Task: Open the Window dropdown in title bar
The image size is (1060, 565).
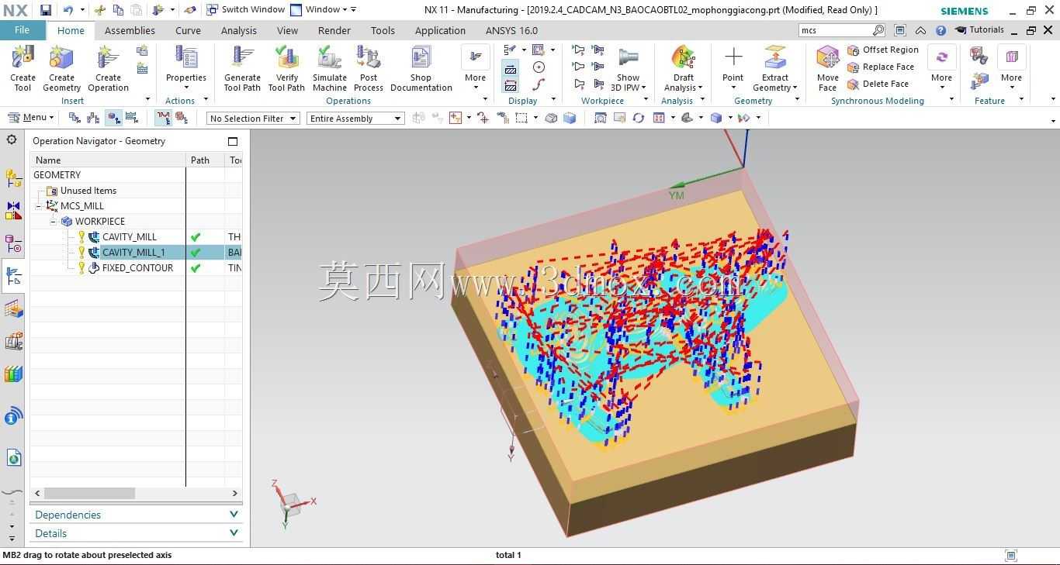Action: [x=324, y=10]
